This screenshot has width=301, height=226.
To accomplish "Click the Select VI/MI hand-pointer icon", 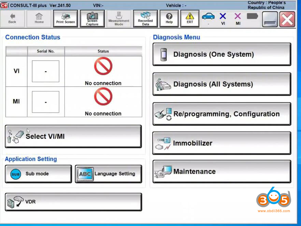I will pyautogui.click(x=15, y=137).
